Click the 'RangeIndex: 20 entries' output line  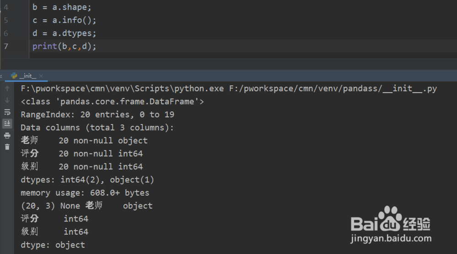point(97,114)
